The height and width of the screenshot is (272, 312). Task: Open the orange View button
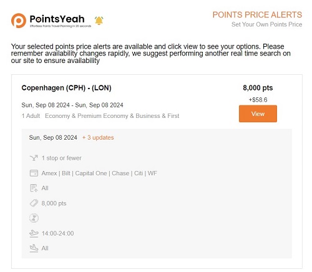coord(258,114)
